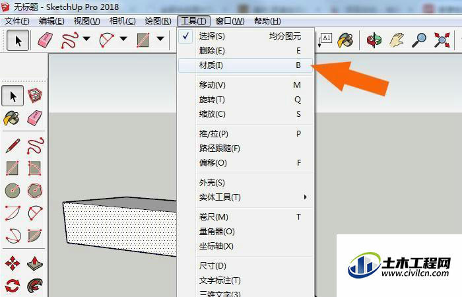Pick the Arc tool in left toolbar

(13, 213)
